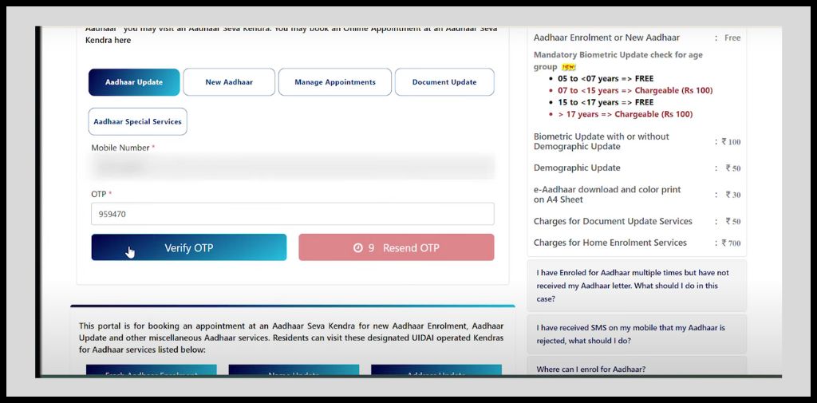Open the Manage Appointments tab

[x=334, y=82]
